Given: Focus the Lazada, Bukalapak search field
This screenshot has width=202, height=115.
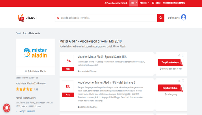Looking at the screenshot, I should point(106,18).
